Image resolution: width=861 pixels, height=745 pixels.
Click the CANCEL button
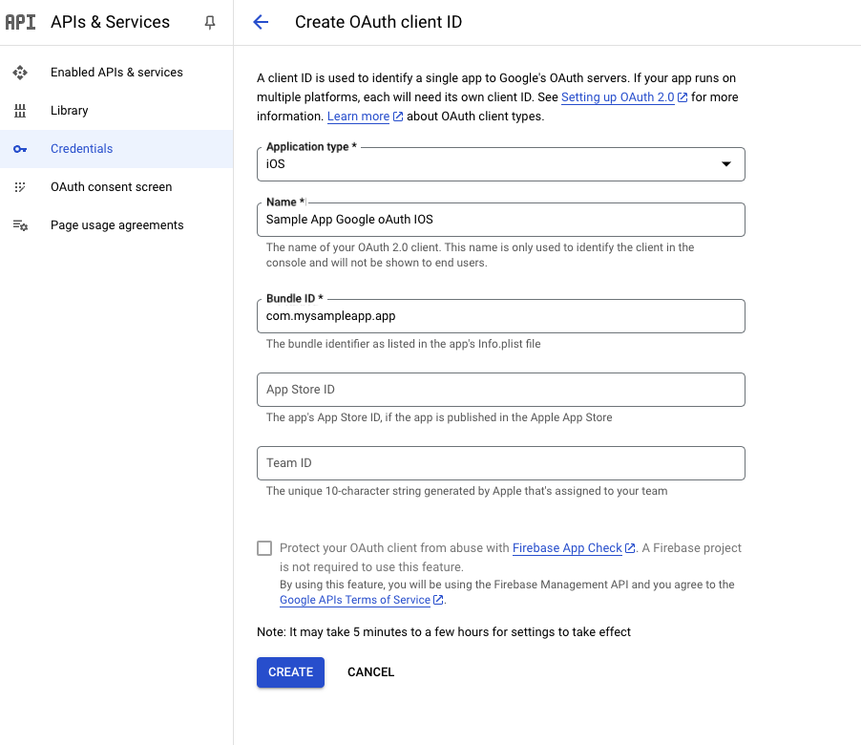(370, 671)
